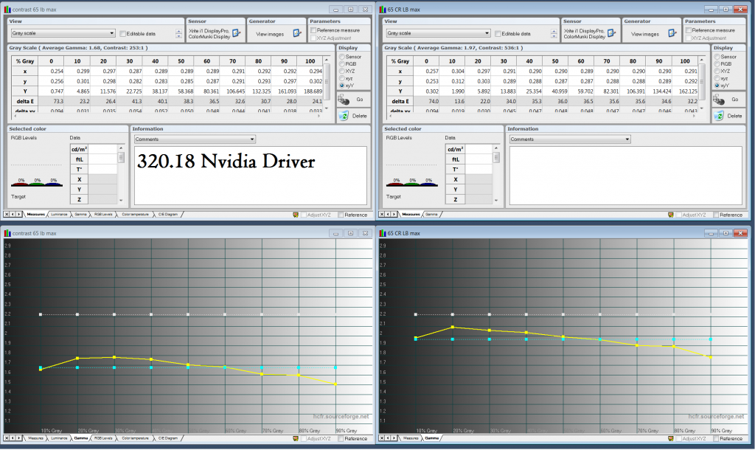This screenshot has height=450, width=755.
Task: Click the tab scroll right arrow in the upper-right window
Action: (x=394, y=215)
